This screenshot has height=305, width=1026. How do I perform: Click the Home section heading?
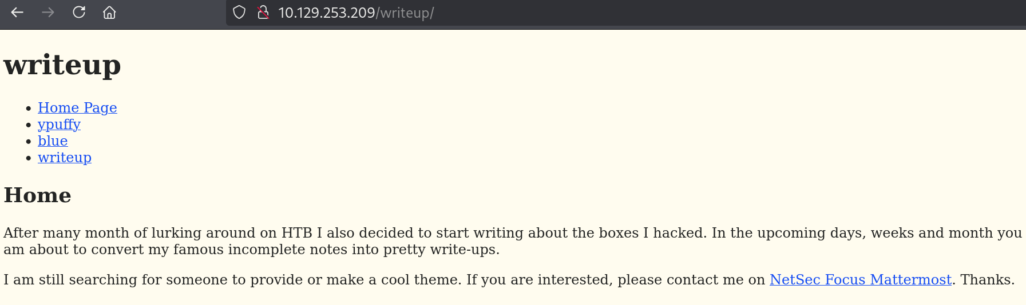pos(38,195)
